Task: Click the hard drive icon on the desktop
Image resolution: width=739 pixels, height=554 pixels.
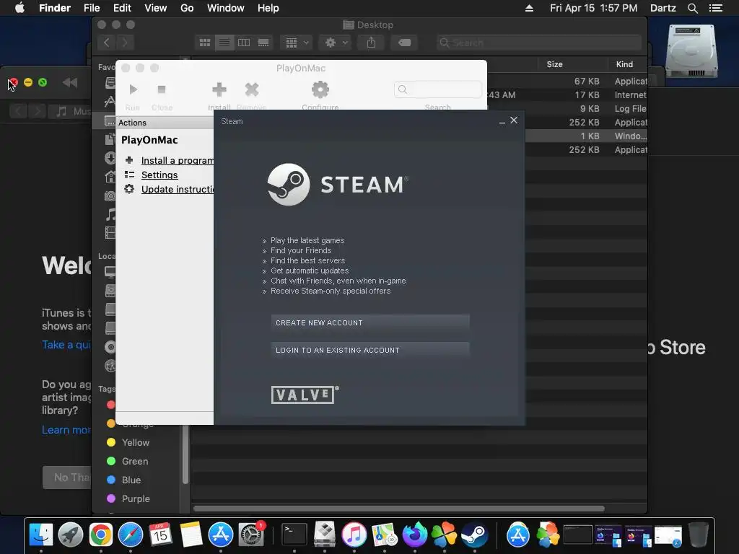Action: pos(691,51)
